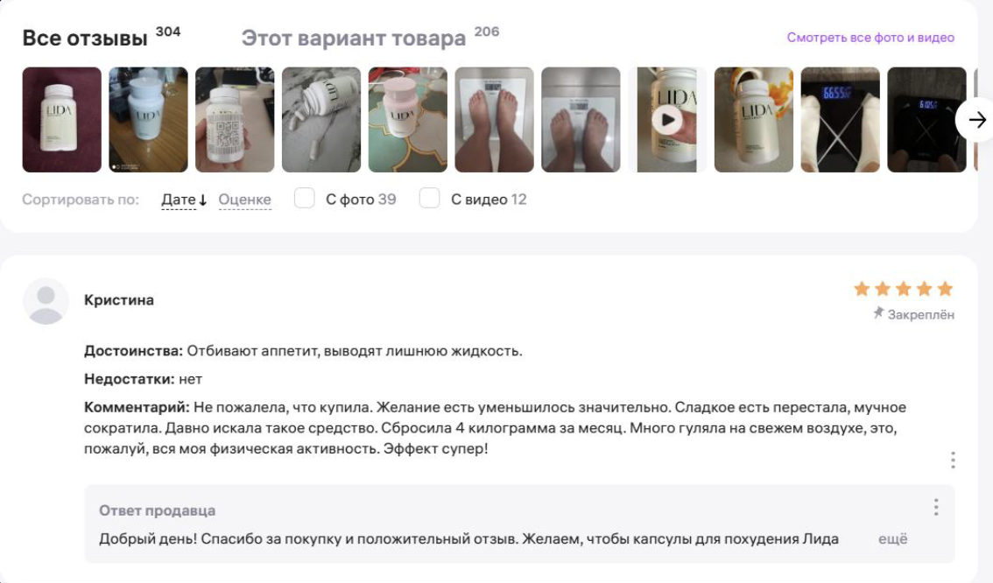The height and width of the screenshot is (583, 993).
Task: Enable the С видео checkbox
Action: pyautogui.click(x=429, y=198)
